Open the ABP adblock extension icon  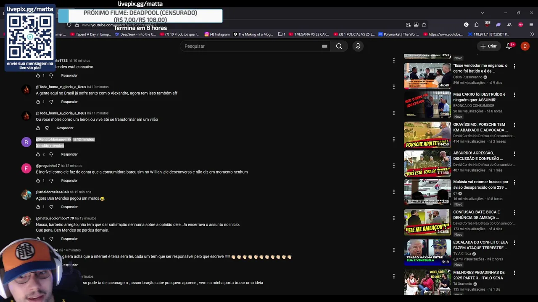pyautogui.click(x=521, y=25)
